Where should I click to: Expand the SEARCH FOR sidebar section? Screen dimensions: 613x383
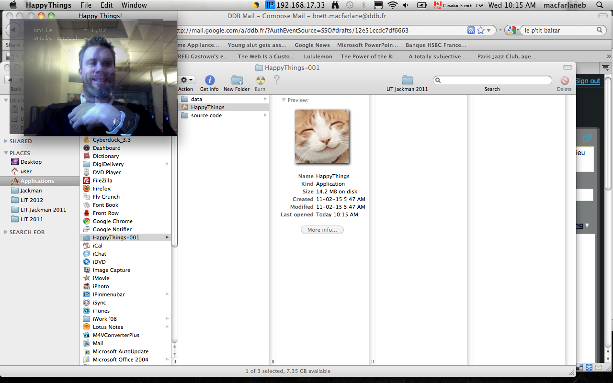6,232
